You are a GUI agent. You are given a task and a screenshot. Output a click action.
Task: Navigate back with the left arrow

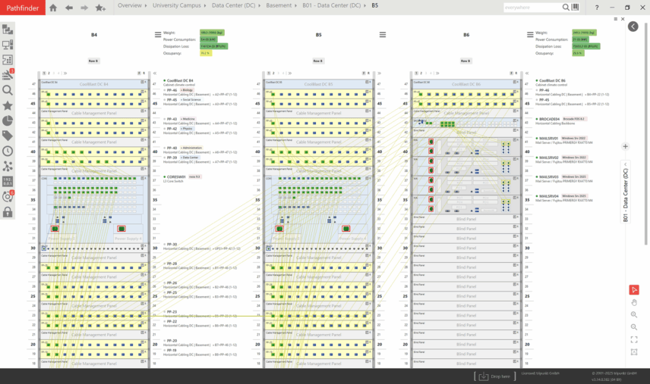pyautogui.click(x=68, y=8)
